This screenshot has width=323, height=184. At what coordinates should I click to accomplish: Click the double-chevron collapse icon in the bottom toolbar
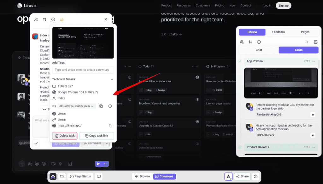click(53, 176)
